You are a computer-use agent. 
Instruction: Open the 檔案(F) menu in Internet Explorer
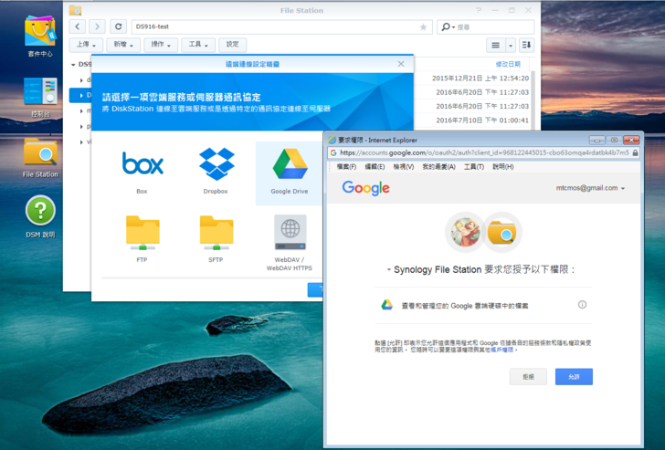click(x=346, y=167)
